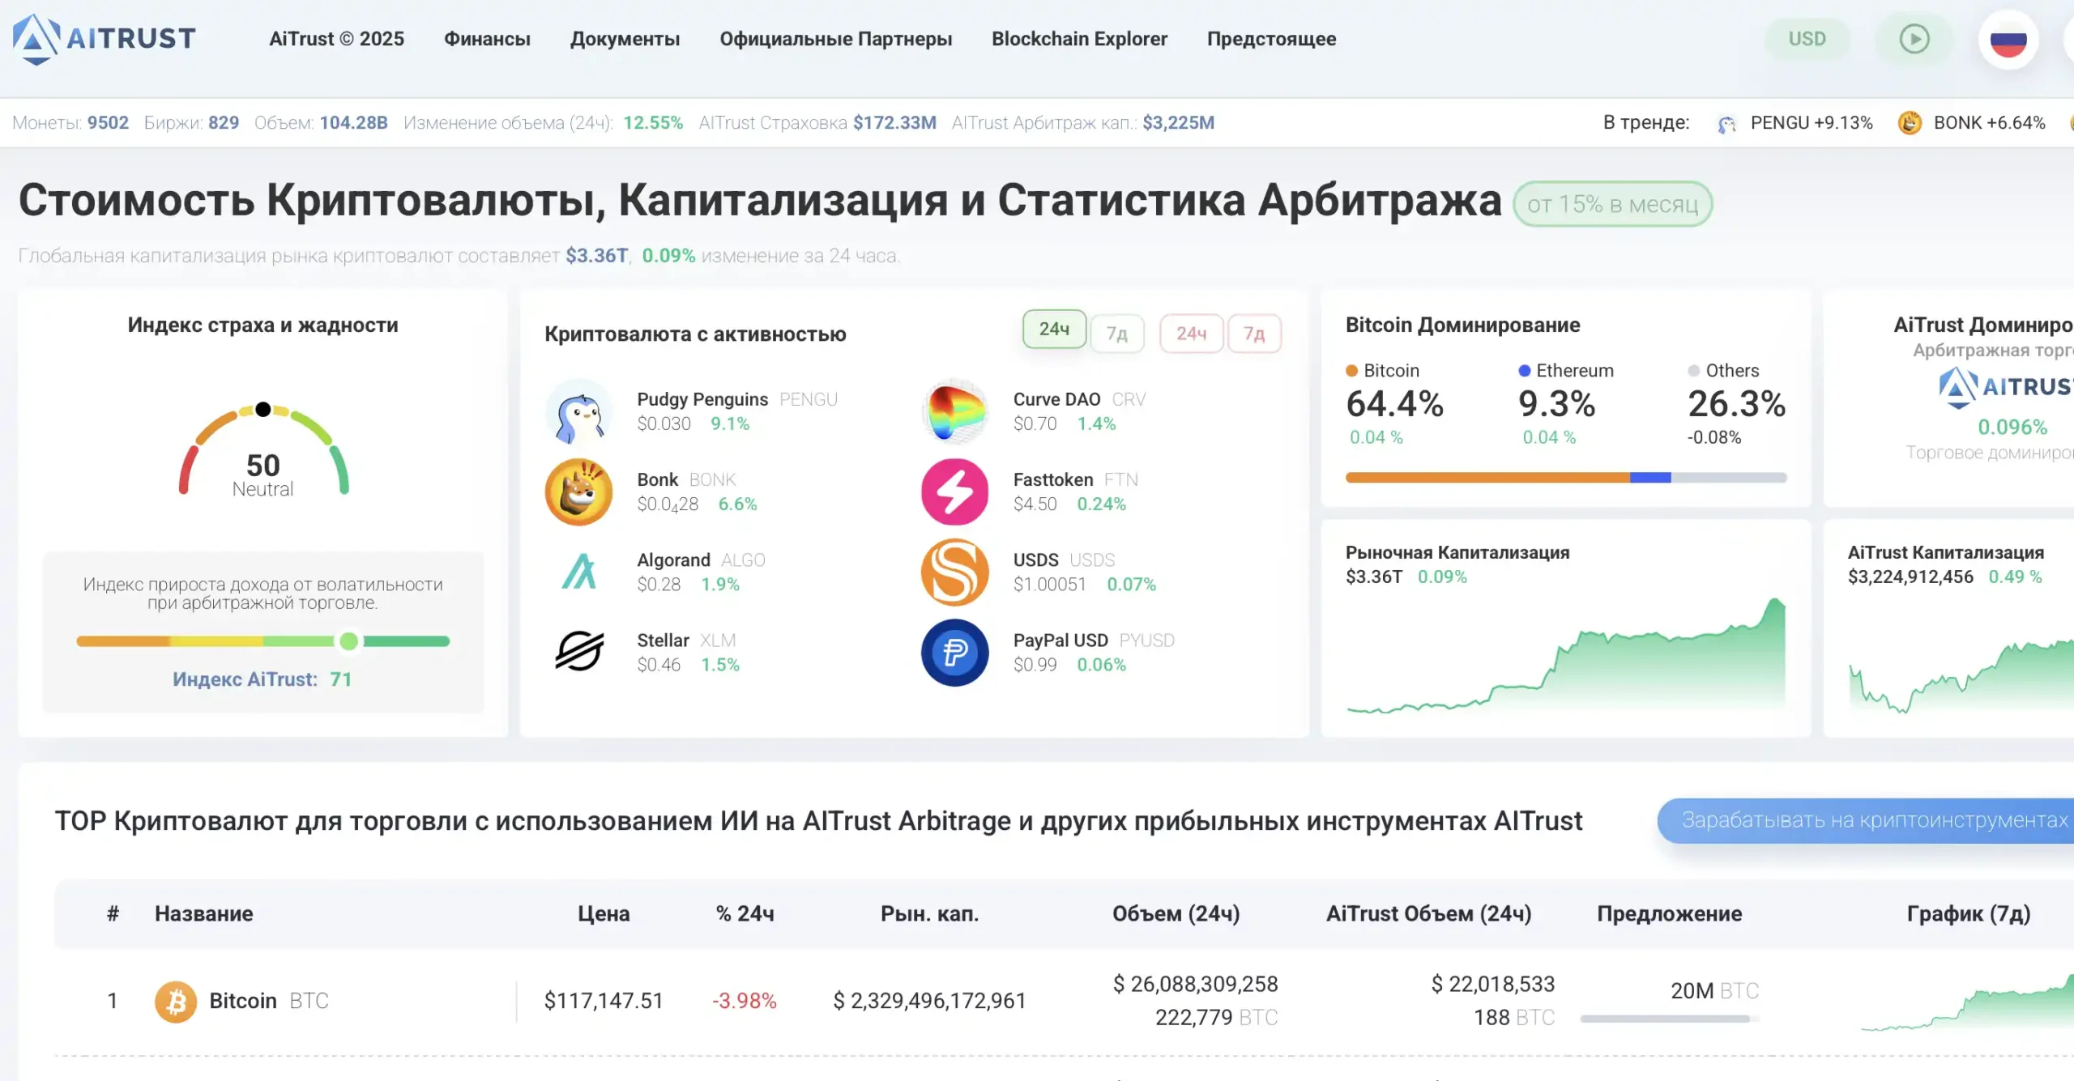Click the Bitcoin supply progress bar
2074x1081 pixels.
coord(1669,1019)
